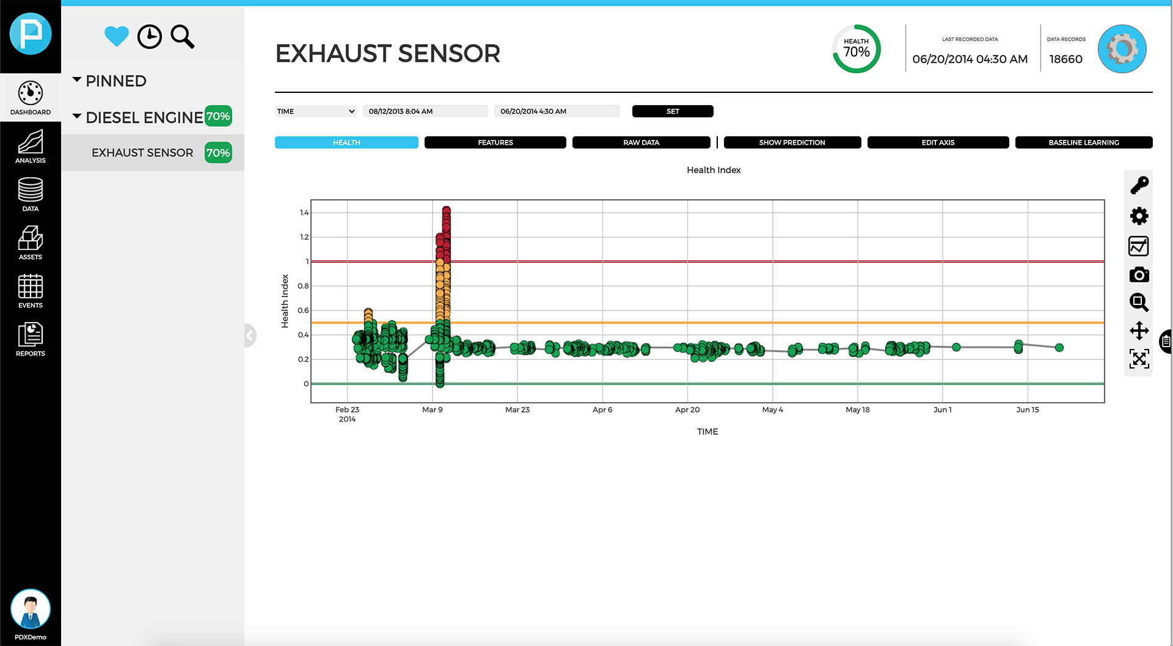Open the Reports section
Screen dimensions: 1173x646
(31, 339)
